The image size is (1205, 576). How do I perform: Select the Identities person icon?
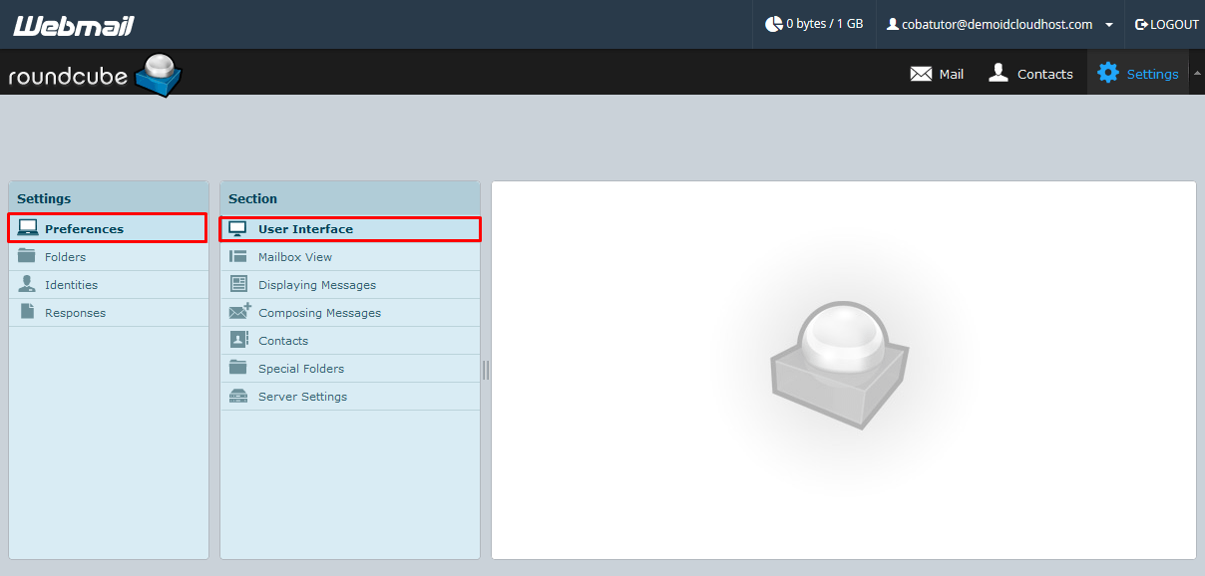(x=25, y=284)
